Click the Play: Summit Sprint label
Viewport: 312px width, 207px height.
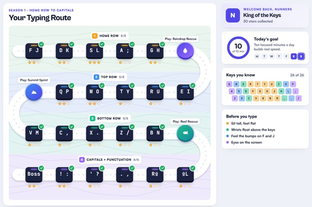click(34, 80)
